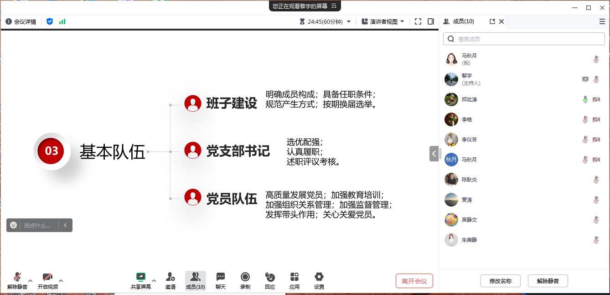Click the fullscreen icon in top toolbar
This screenshot has width=610, height=295.
(x=418, y=21)
